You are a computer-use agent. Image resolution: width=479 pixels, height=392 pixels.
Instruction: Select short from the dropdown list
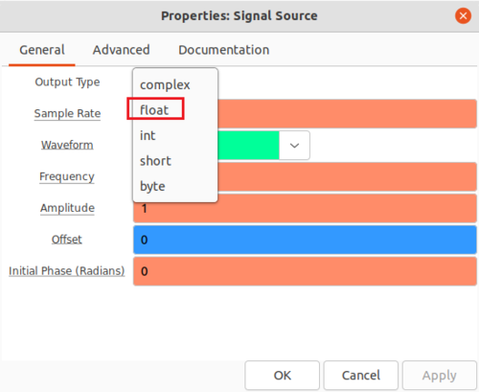pos(175,161)
